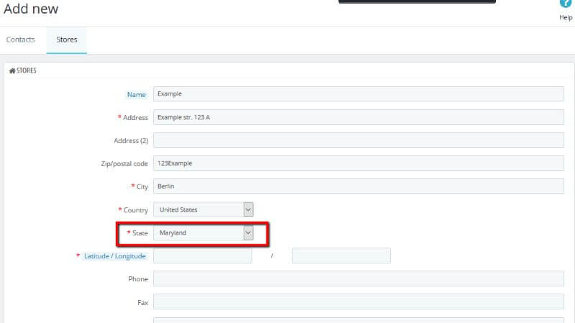
Task: Click the Longitude input box after the slash
Action: click(341, 256)
